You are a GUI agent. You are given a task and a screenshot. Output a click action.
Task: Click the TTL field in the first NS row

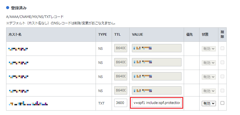pyautogui.click(x=121, y=48)
